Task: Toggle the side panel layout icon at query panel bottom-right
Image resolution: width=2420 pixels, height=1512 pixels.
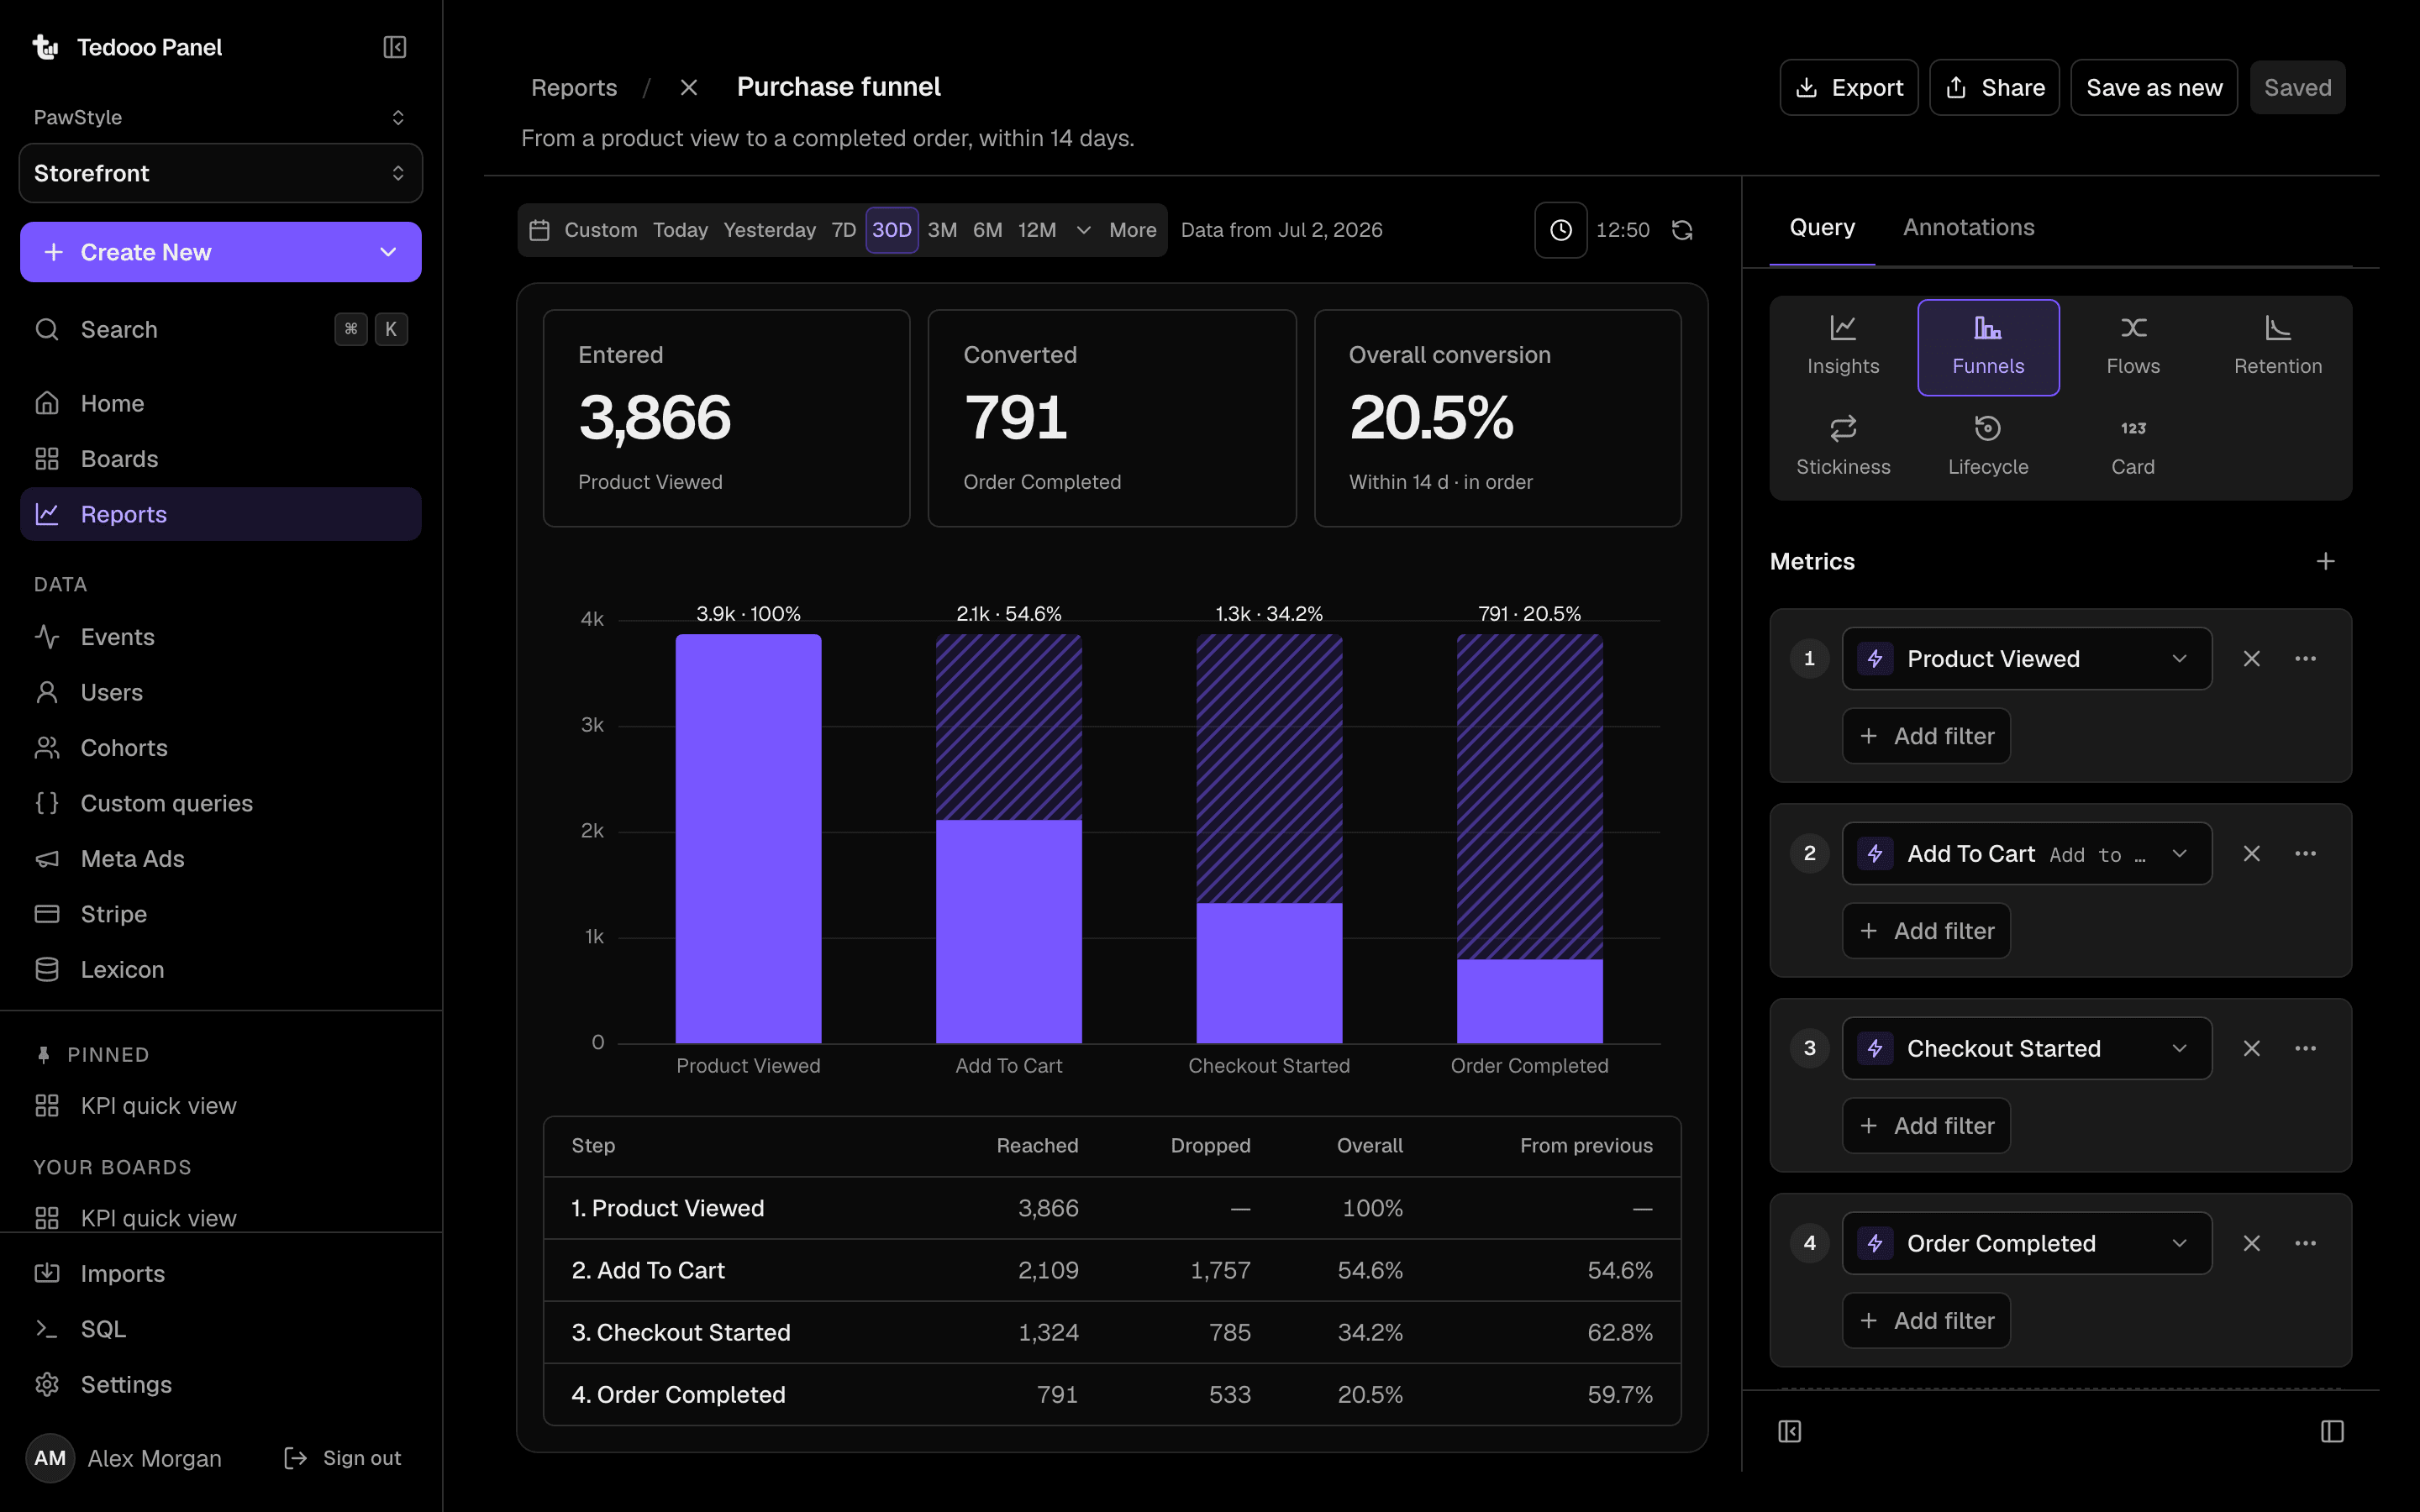Action: pyautogui.click(x=2331, y=1432)
